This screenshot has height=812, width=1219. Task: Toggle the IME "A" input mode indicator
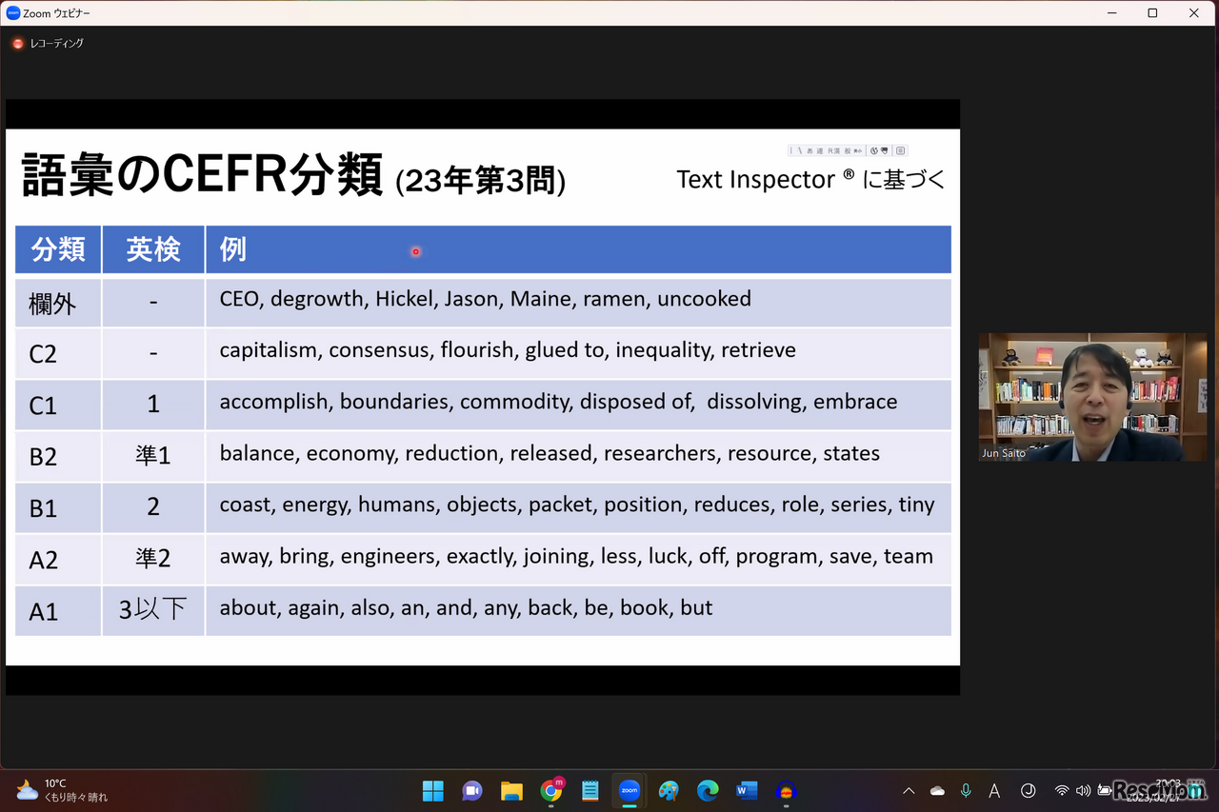(994, 791)
